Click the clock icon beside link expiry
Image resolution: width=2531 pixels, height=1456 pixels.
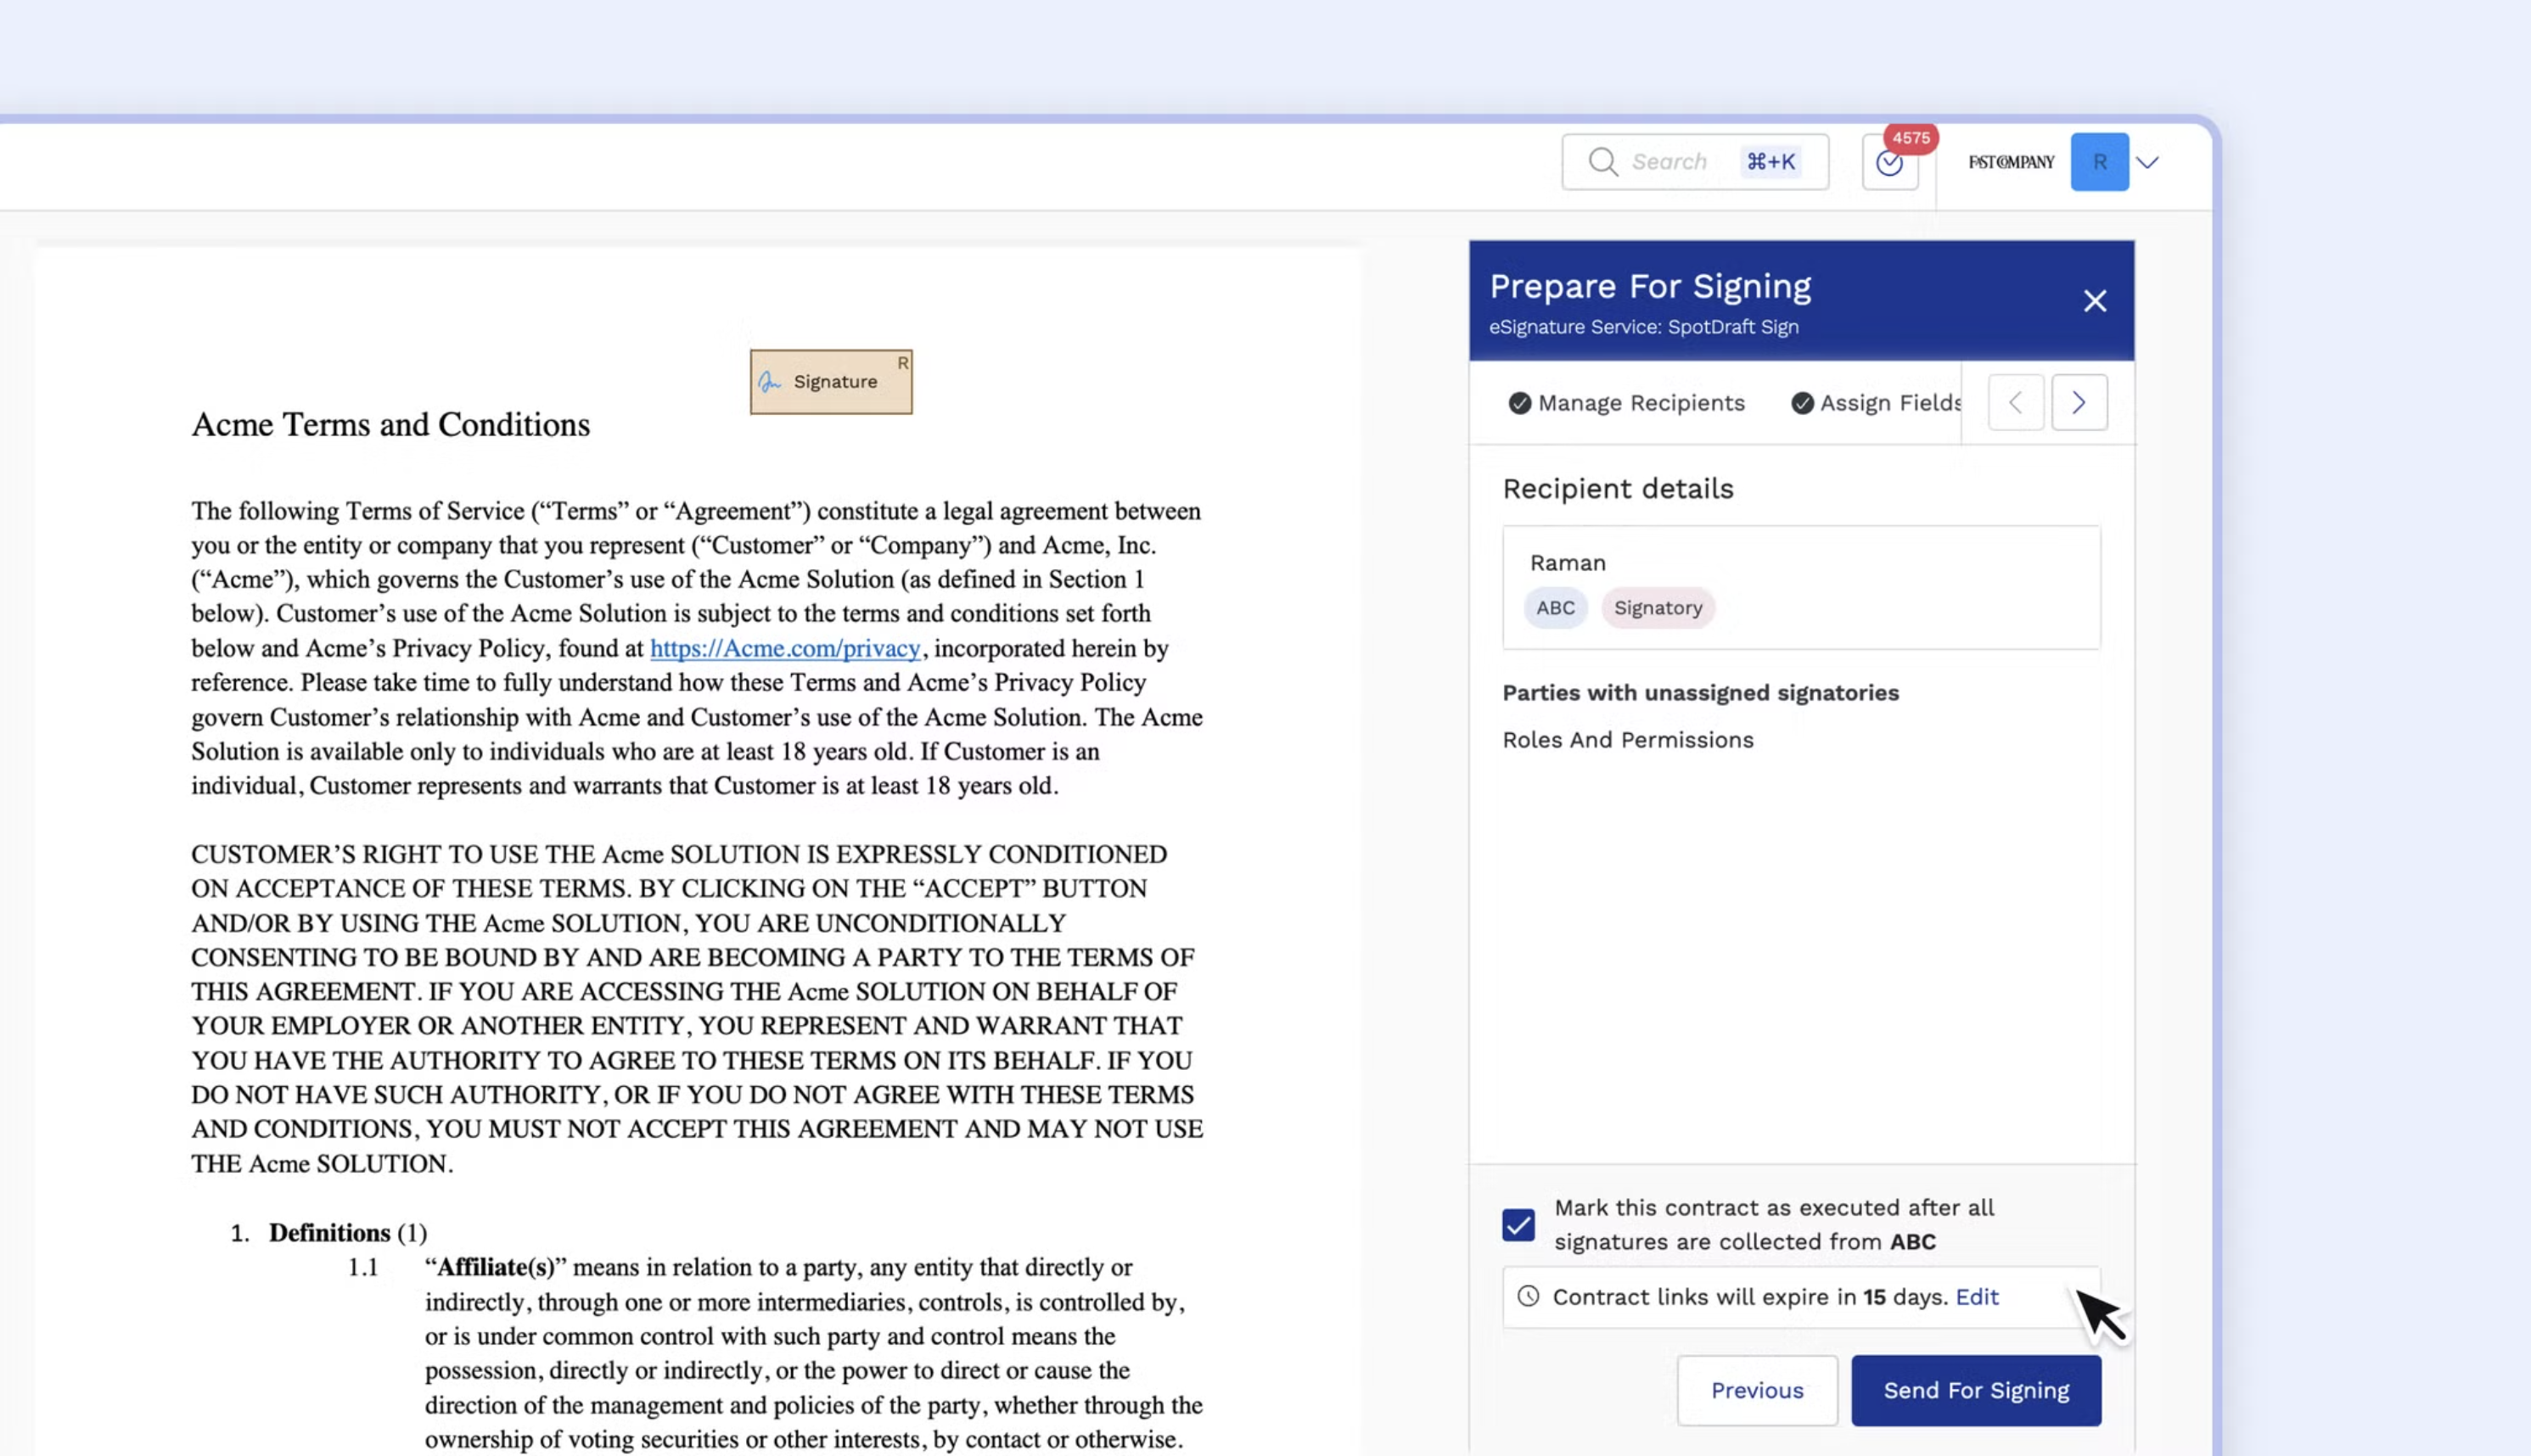click(x=1528, y=1297)
